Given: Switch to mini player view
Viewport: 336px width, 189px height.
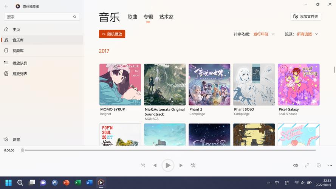Looking at the screenshot, I should point(319,165).
